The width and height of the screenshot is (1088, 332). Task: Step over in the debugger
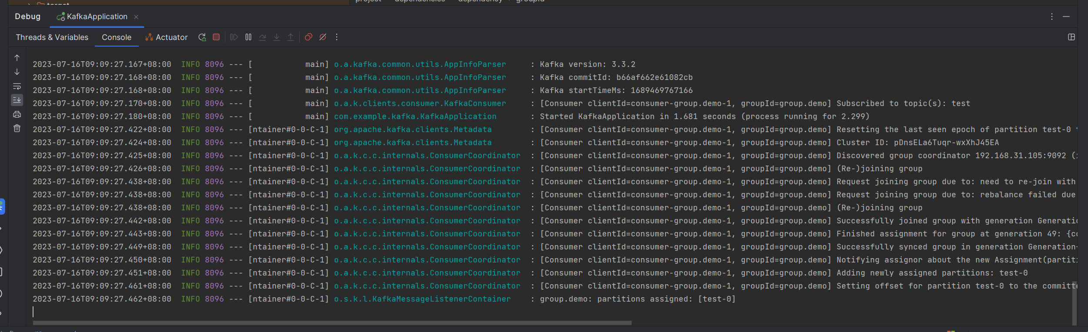tap(262, 37)
